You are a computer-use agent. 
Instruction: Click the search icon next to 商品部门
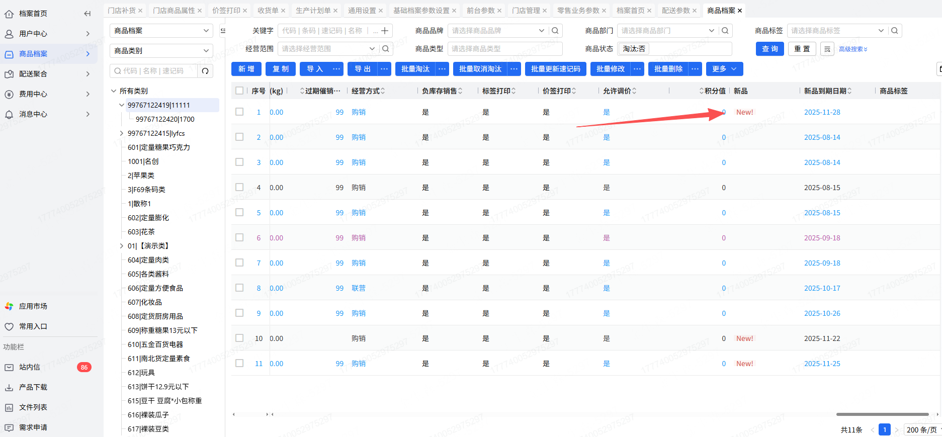[725, 31]
